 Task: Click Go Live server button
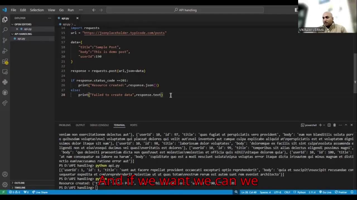325,192
